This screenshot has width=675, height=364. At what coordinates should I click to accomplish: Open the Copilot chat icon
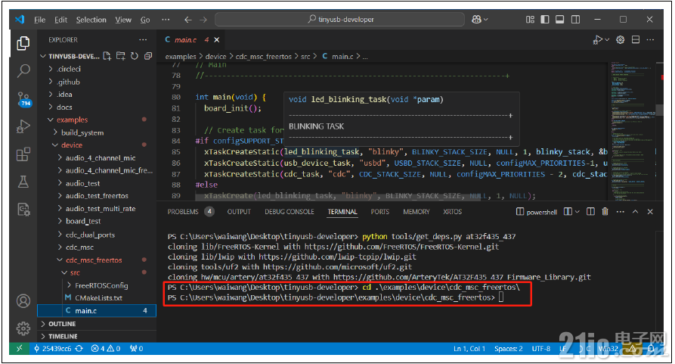(x=476, y=20)
